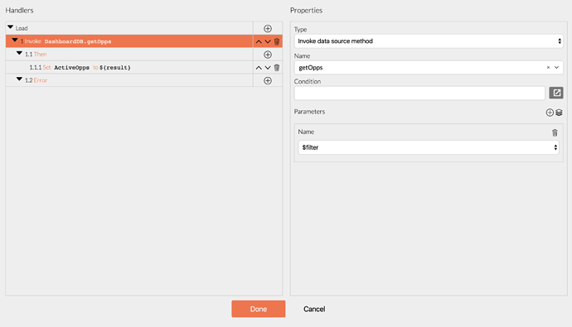The image size is (572, 327).
Task: Collapse the 1.1 Then branch
Action: [19, 53]
